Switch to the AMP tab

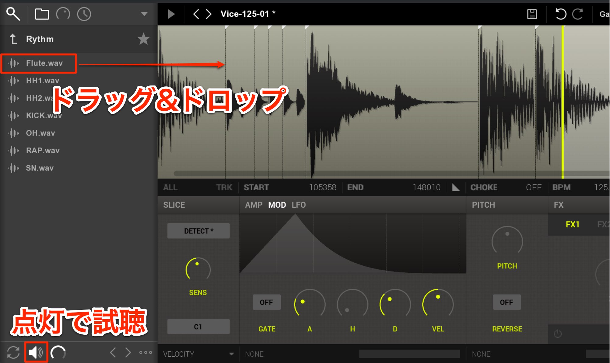(x=254, y=205)
